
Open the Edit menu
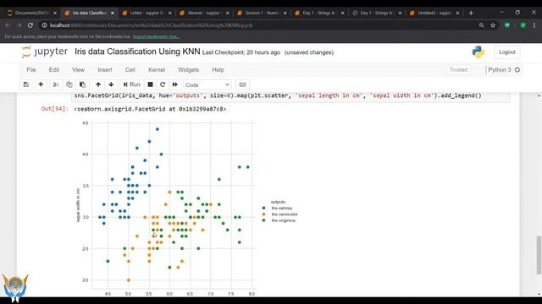[x=54, y=69]
